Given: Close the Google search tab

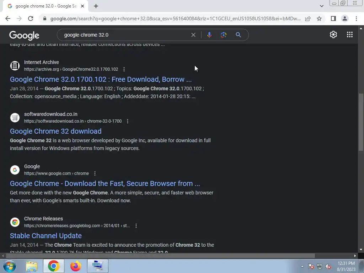Looking at the screenshot, I should point(82,6).
